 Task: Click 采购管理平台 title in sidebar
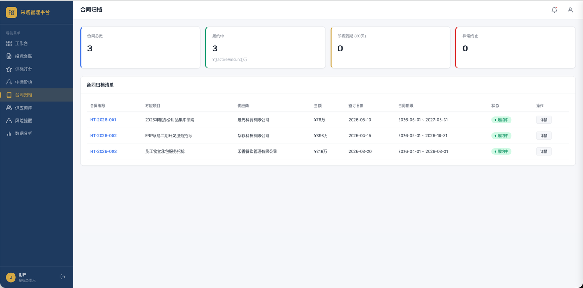click(x=36, y=12)
